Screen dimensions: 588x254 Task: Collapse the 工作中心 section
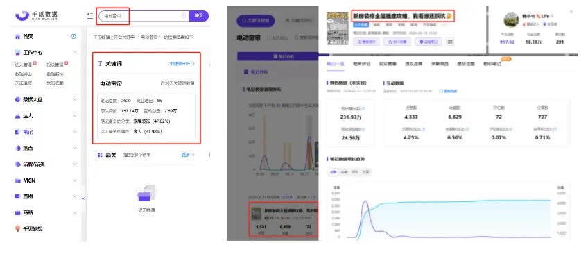[75, 53]
